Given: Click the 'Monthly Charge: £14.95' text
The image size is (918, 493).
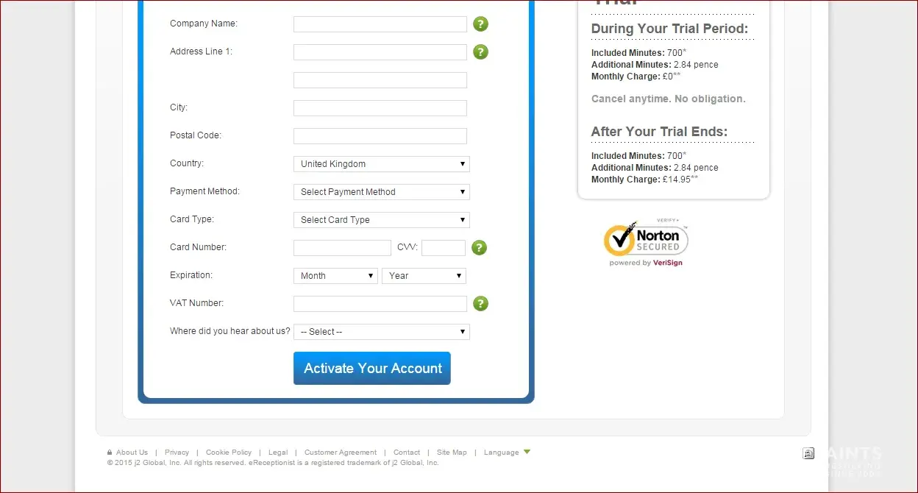Looking at the screenshot, I should click(x=646, y=180).
